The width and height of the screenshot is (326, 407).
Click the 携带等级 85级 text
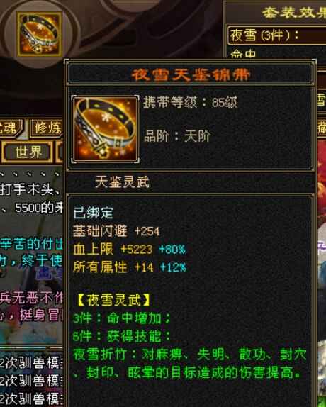coord(190,102)
